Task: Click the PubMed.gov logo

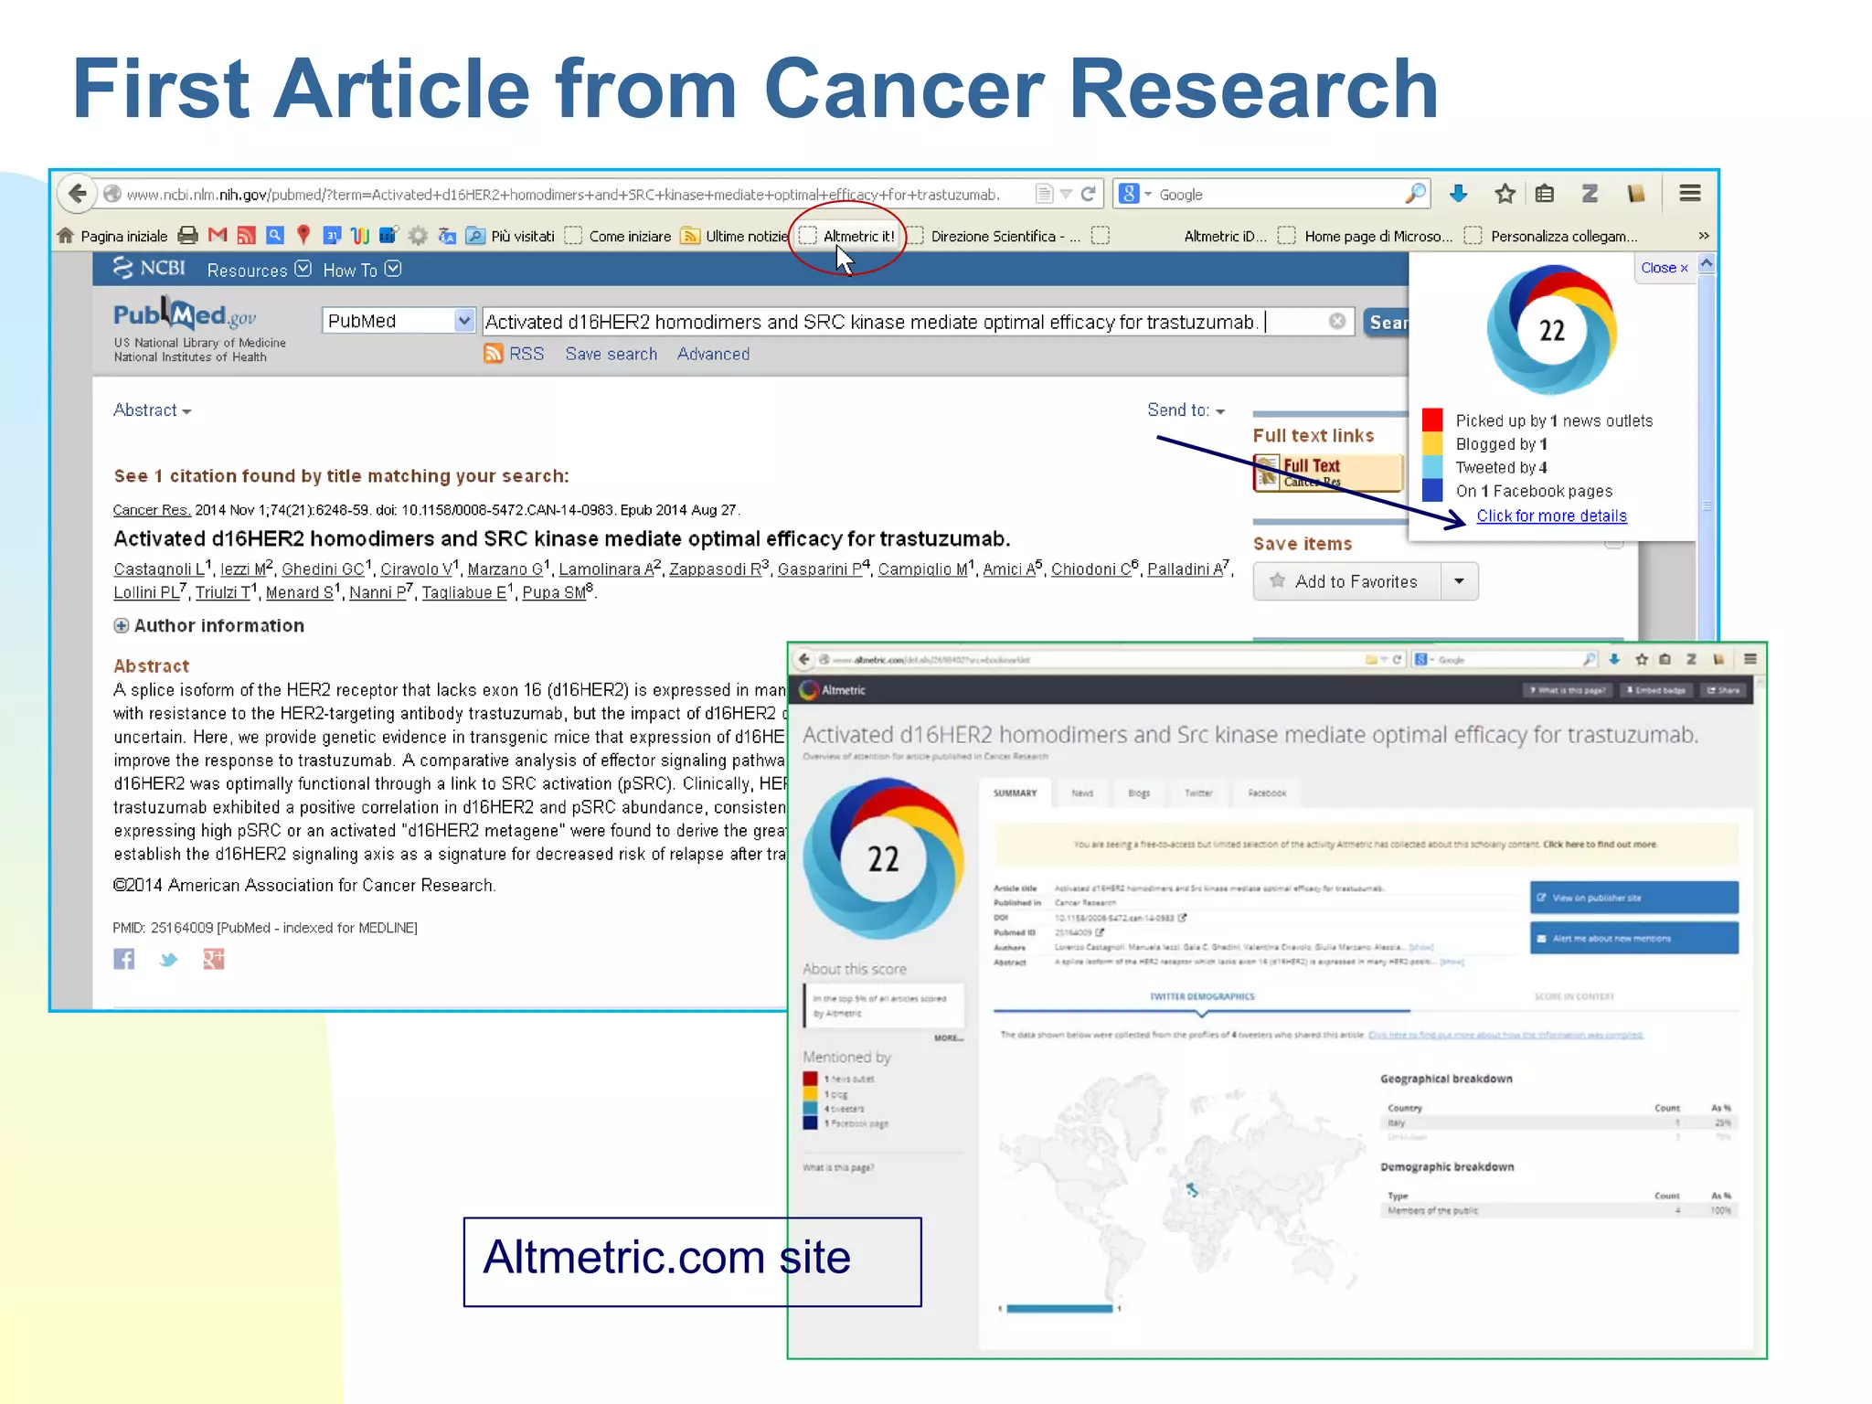Action: 185,314
